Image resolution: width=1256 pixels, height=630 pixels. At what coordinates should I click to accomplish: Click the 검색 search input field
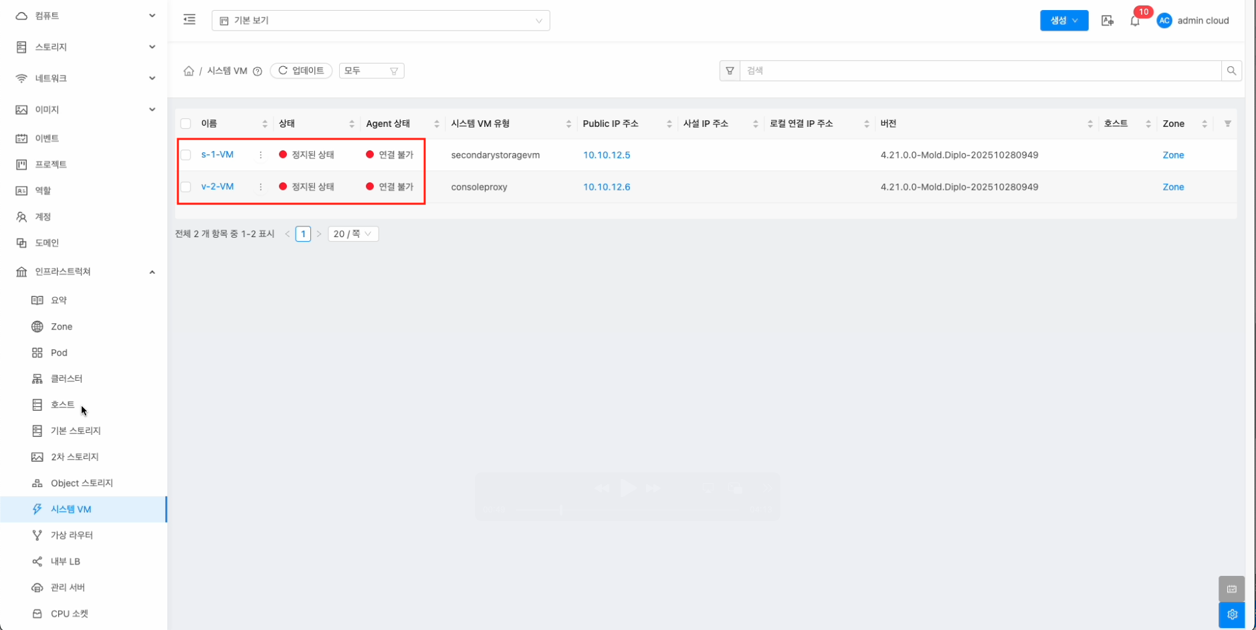pos(980,71)
